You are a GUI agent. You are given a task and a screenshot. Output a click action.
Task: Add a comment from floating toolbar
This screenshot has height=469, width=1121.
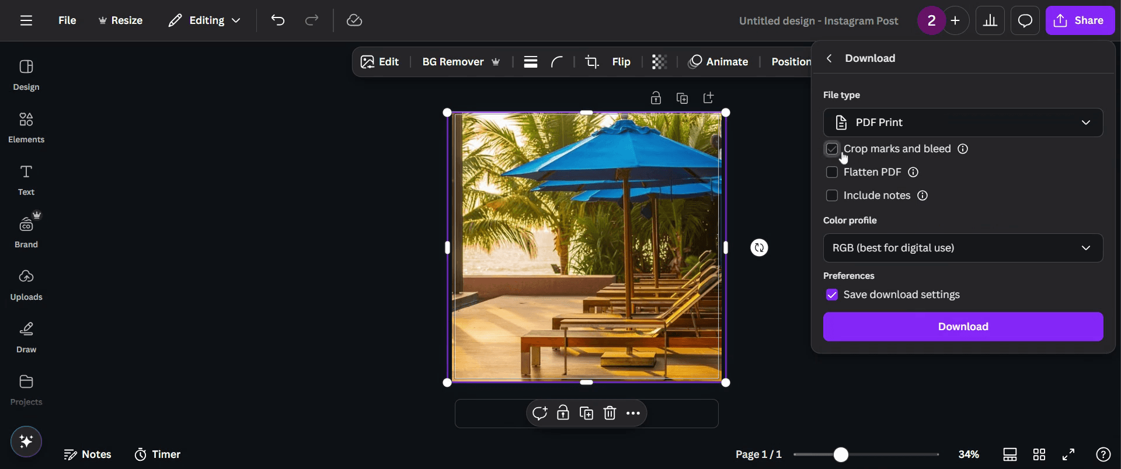[539, 414]
